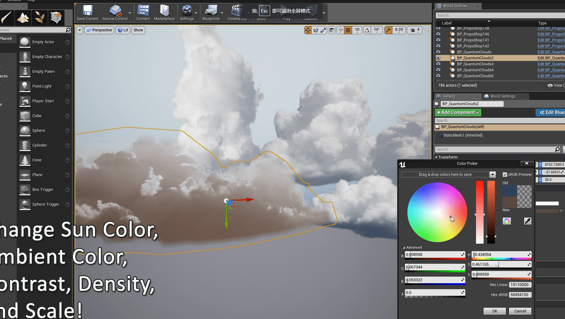Click Edit BP_QuantumClouds2 link
This screenshot has height=319, width=565.
(x=550, y=58)
